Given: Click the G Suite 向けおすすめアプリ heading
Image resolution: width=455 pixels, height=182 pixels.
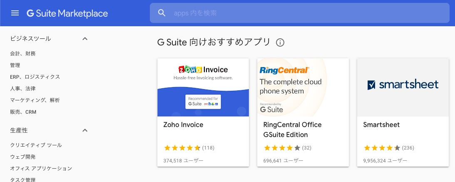Looking at the screenshot, I should pyautogui.click(x=214, y=42).
